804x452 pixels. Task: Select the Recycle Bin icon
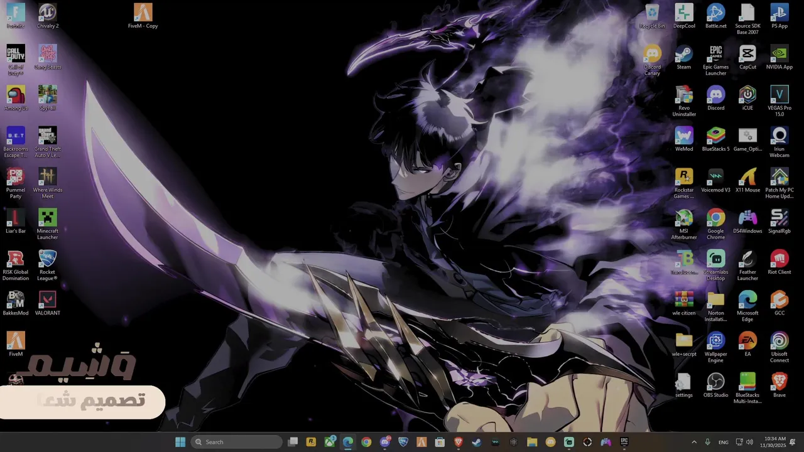(x=652, y=16)
